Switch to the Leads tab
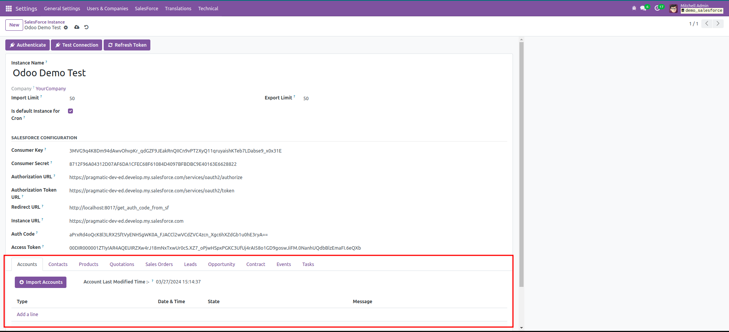Viewport: 729px width, 332px height. tap(190, 264)
